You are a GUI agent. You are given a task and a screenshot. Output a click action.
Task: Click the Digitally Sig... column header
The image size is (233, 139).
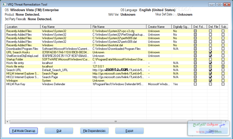tap(182, 27)
